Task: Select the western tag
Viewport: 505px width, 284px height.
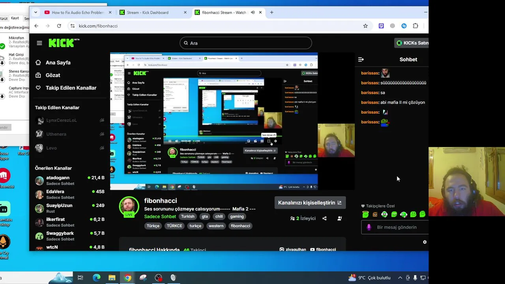Action: pos(216,226)
